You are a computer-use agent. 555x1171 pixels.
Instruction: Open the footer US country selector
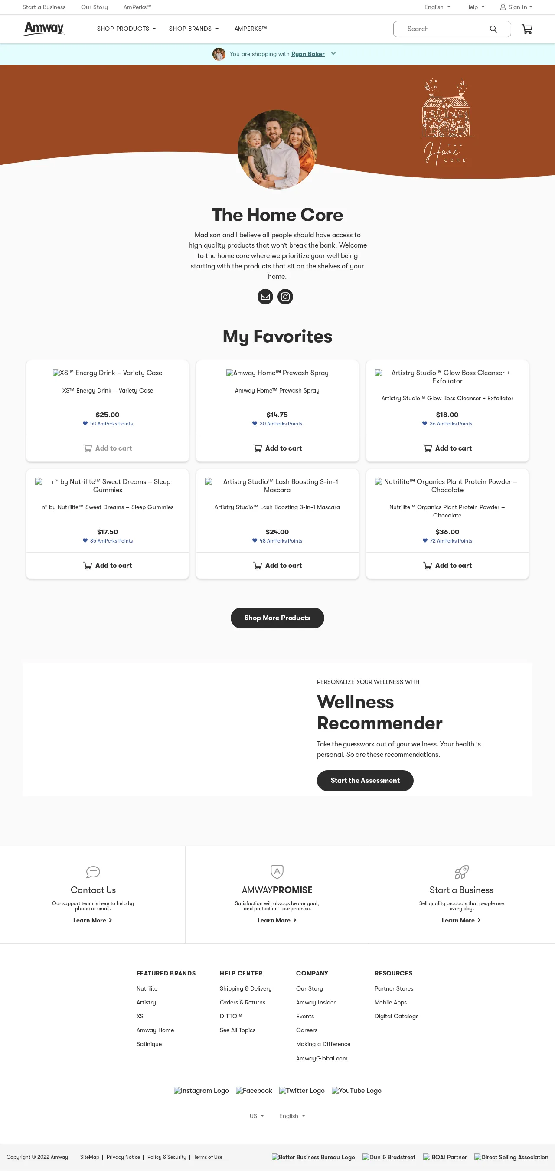click(257, 1116)
